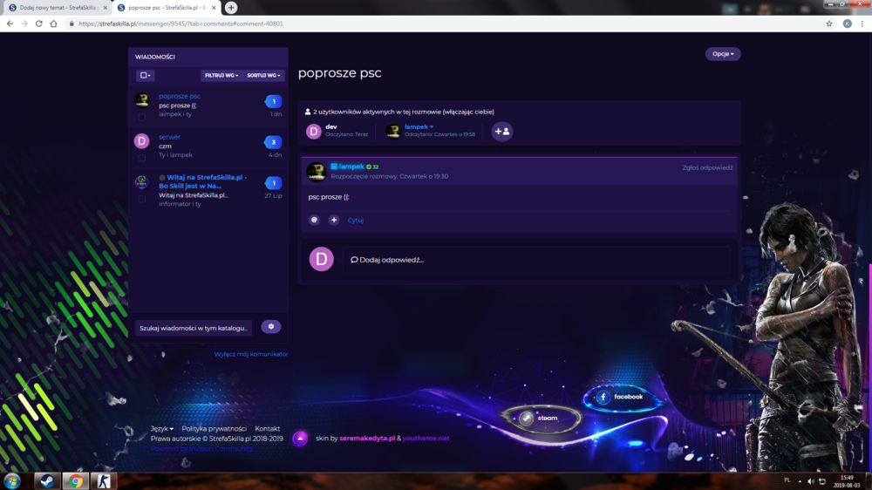Tick the checkbox for 'serwer' conversation

(x=142, y=158)
